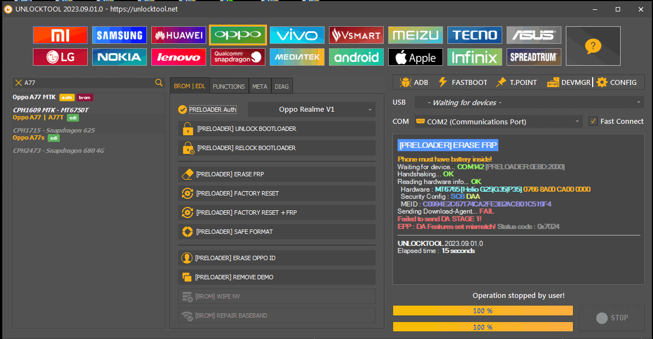Click the lower 100 % progress bar
The width and height of the screenshot is (653, 339).
pos(482,327)
